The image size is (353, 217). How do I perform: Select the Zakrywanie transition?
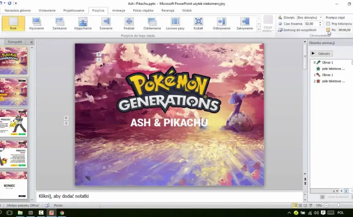coord(244,23)
